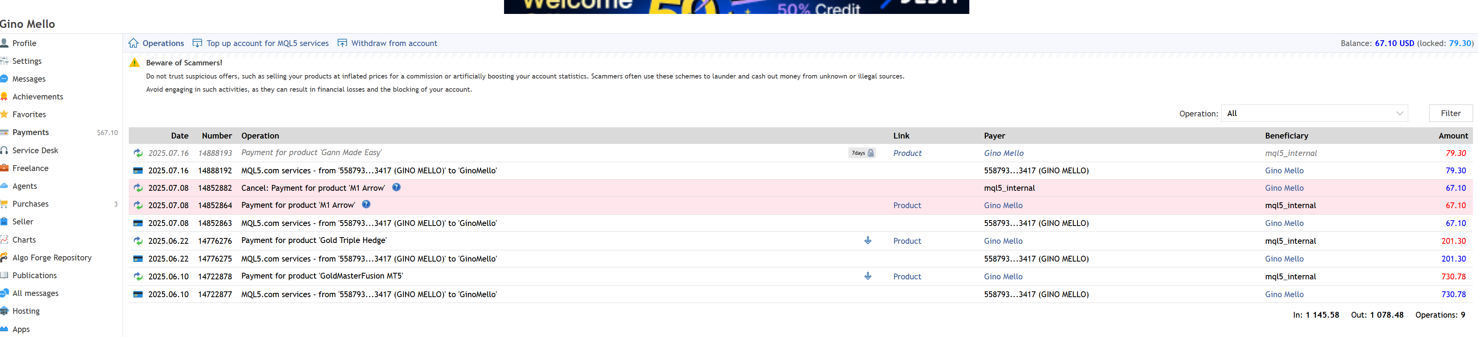The image size is (1478, 337).
Task: Click Gino Mello payer link on row 14776276
Action: point(1003,241)
